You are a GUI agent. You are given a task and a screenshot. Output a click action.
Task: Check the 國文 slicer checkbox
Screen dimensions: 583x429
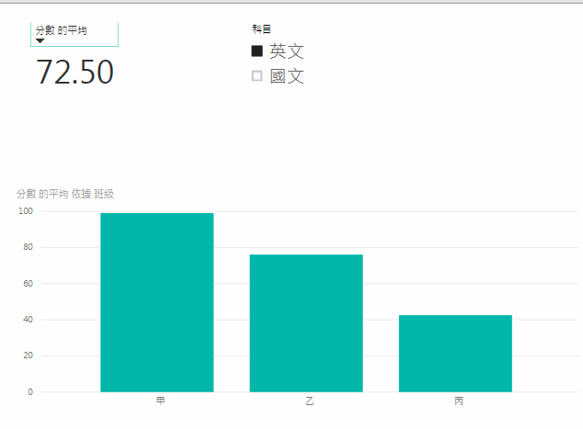coord(257,75)
